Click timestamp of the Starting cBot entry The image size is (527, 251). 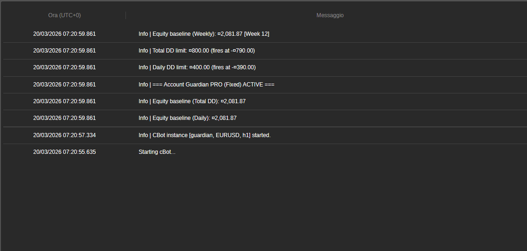[65, 152]
